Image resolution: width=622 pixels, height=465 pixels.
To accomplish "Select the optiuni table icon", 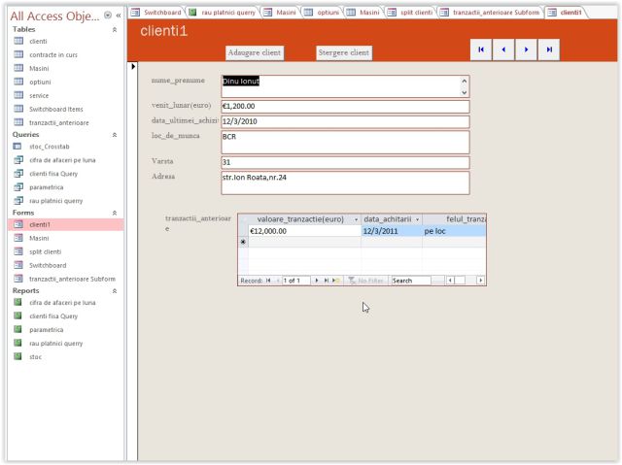I will click(x=18, y=82).
